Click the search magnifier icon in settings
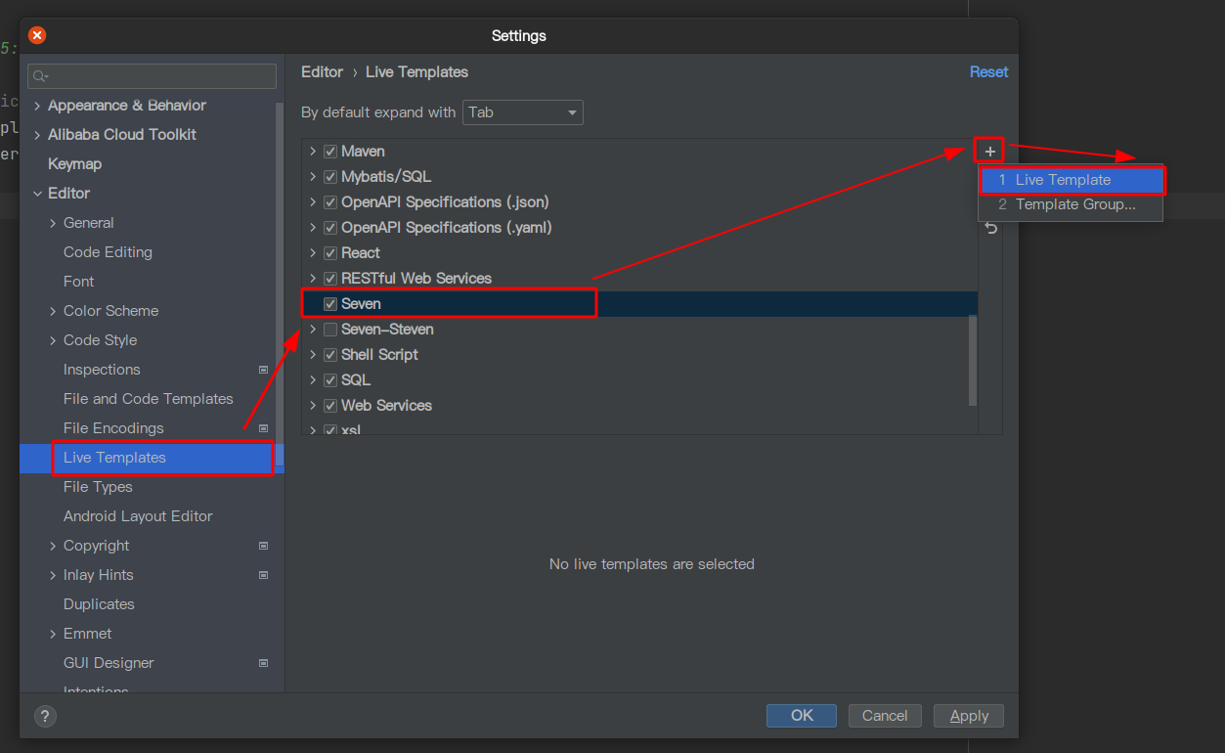 40,76
